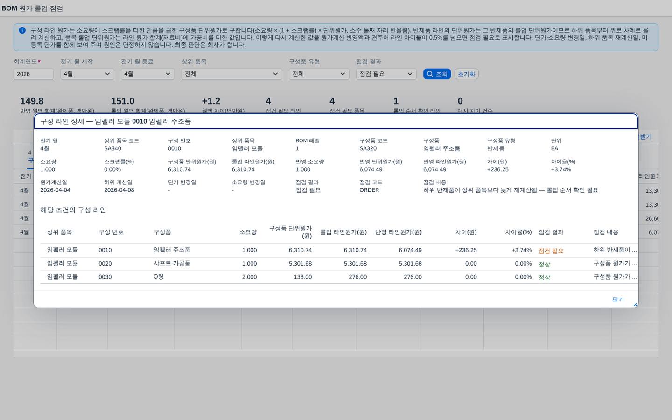Image resolution: width=672 pixels, height=420 pixels.
Task: Select the 0020 샤프트 가공품 row
Action: (339, 264)
